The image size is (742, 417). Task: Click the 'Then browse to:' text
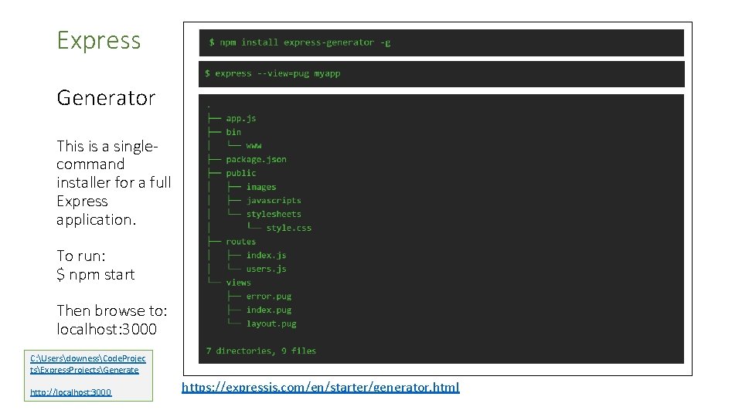(111, 310)
